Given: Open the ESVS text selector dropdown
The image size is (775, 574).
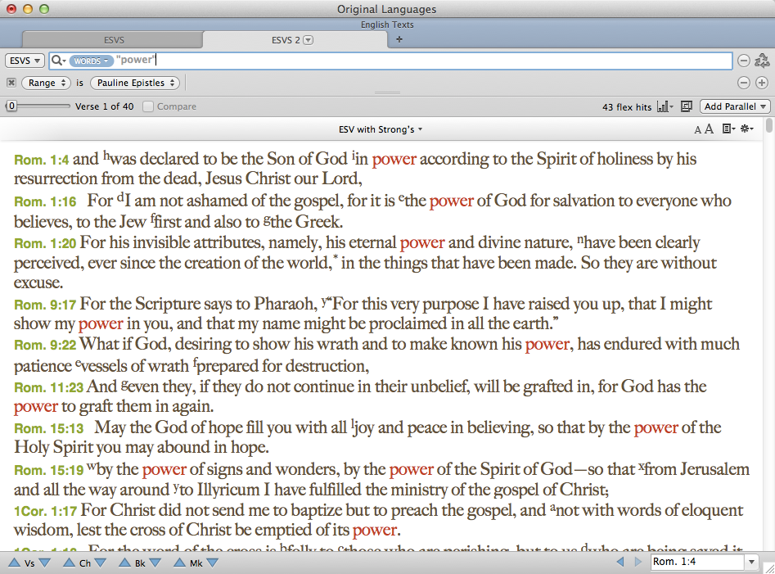Looking at the screenshot, I should 25,61.
